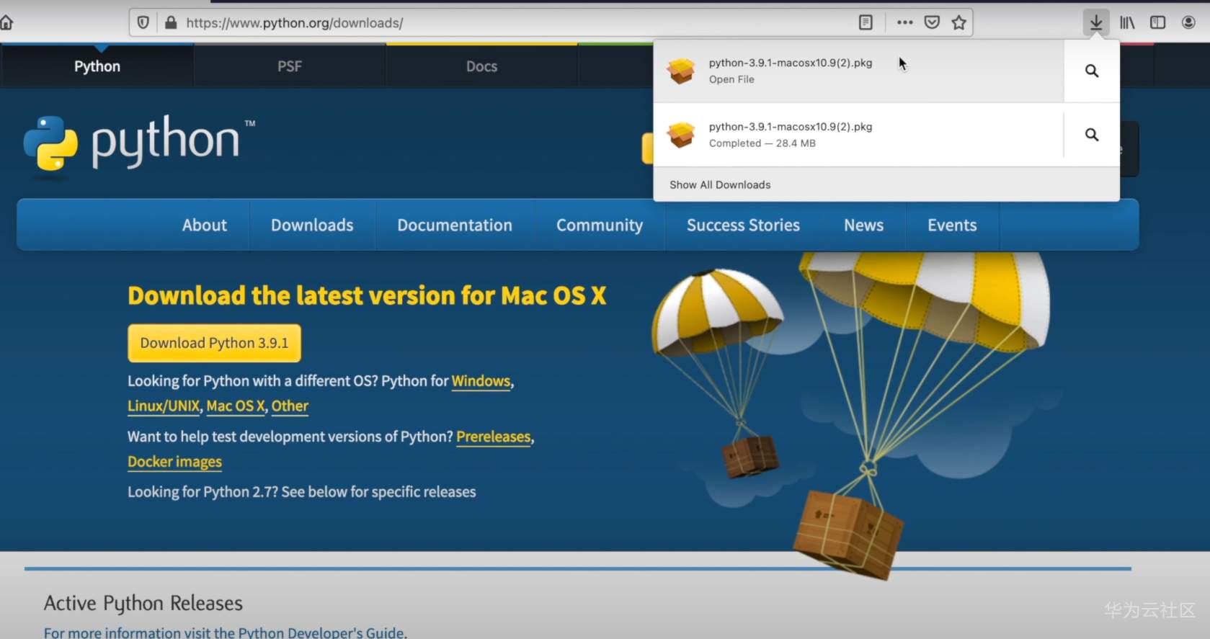The image size is (1210, 639).
Task: Open the tracking protection shield icon
Action: [143, 23]
